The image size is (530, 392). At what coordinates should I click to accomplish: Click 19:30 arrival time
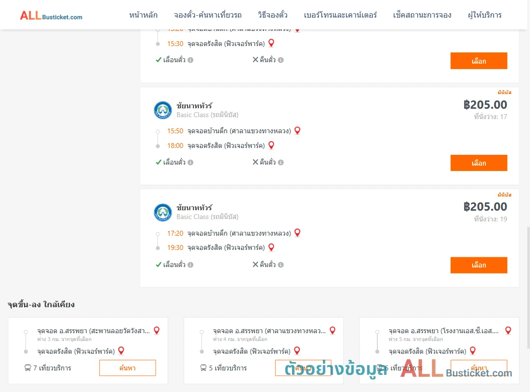point(175,248)
